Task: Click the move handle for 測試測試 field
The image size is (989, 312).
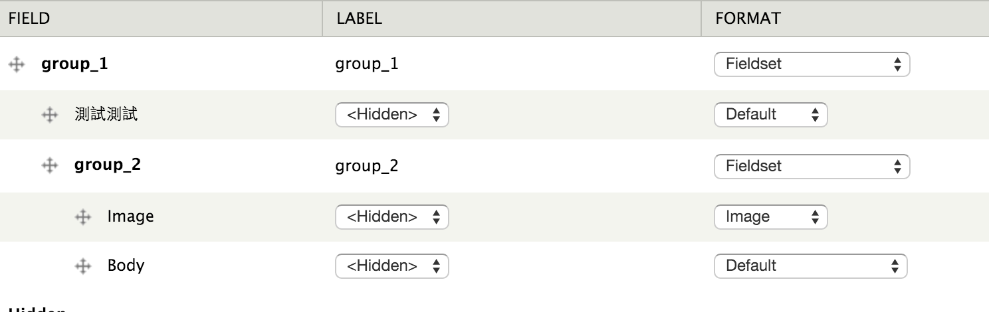Action: pyautogui.click(x=50, y=115)
